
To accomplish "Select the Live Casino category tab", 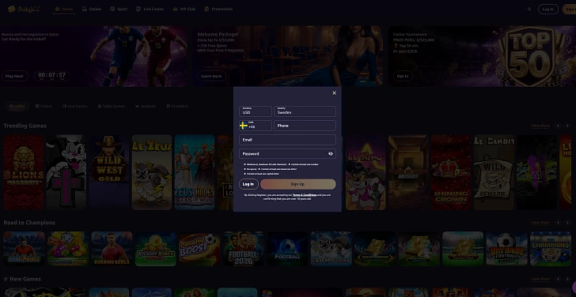I will (74, 107).
